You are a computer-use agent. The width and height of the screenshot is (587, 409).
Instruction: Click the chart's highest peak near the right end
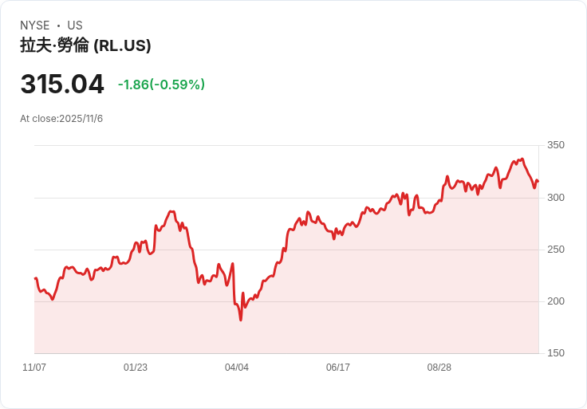coord(522,159)
